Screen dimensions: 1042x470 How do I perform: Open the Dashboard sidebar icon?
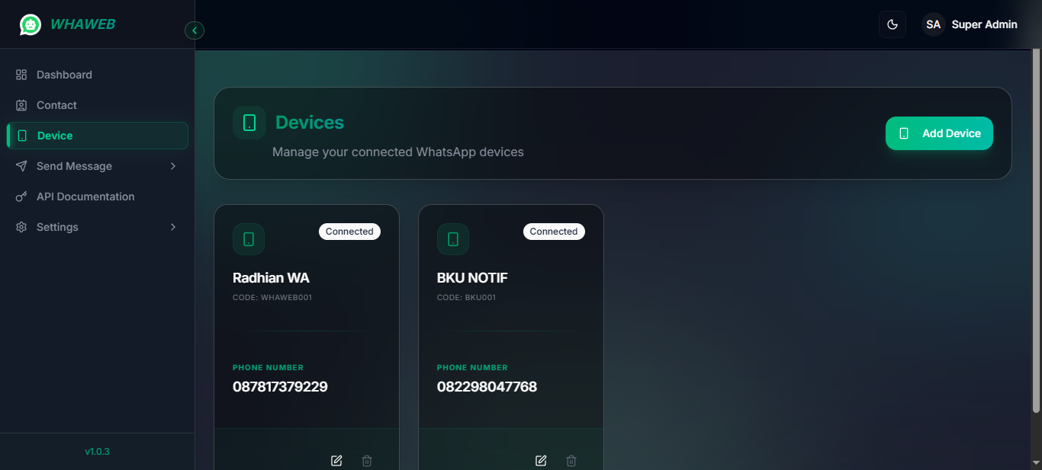[x=21, y=74]
